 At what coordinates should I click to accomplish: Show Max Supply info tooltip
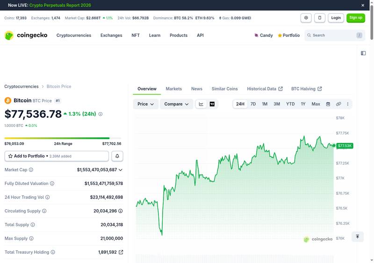[x=31, y=238]
